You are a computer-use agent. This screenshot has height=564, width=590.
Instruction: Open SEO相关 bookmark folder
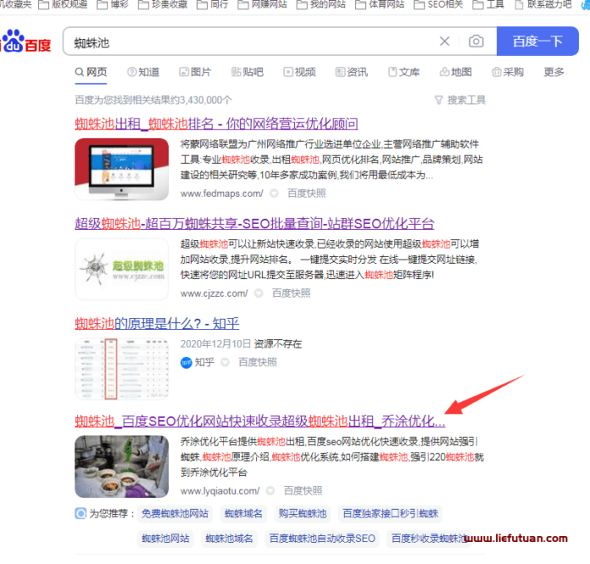[439, 4]
